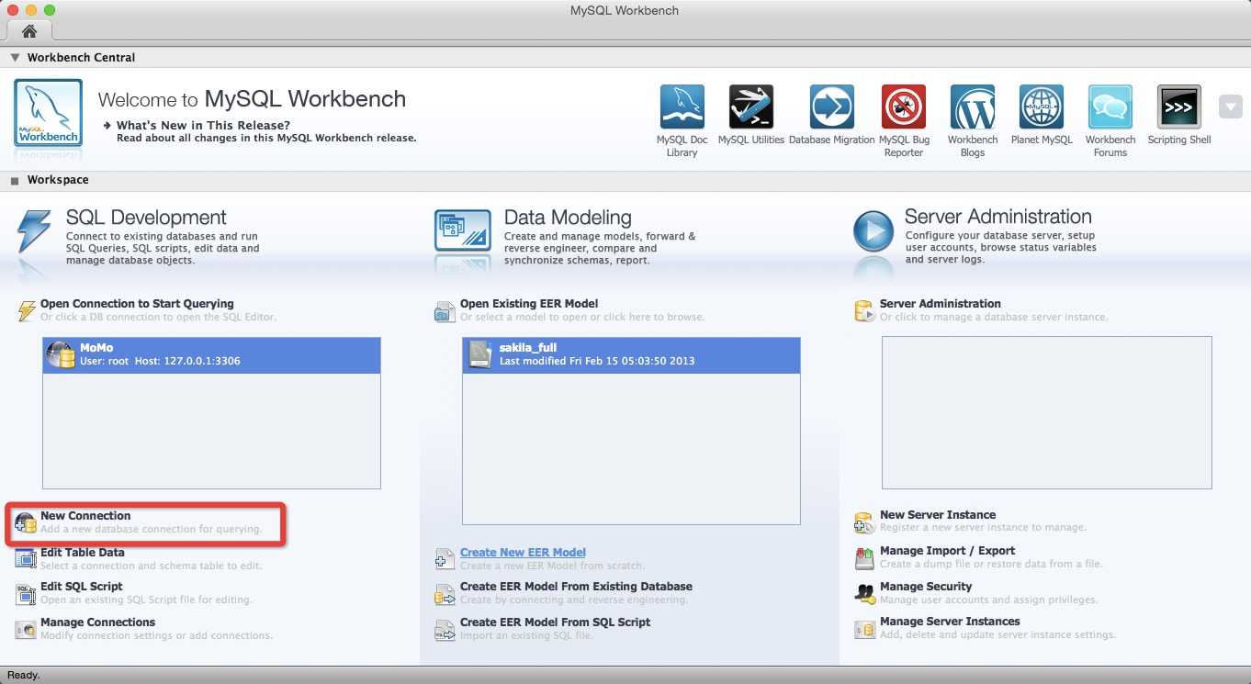The image size is (1251, 684).
Task: Select the sakila_full model entry
Action: click(631, 354)
